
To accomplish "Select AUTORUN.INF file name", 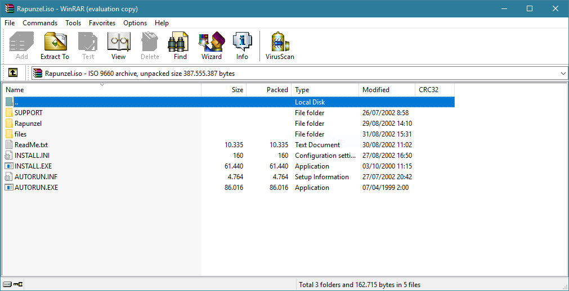I will [x=36, y=177].
